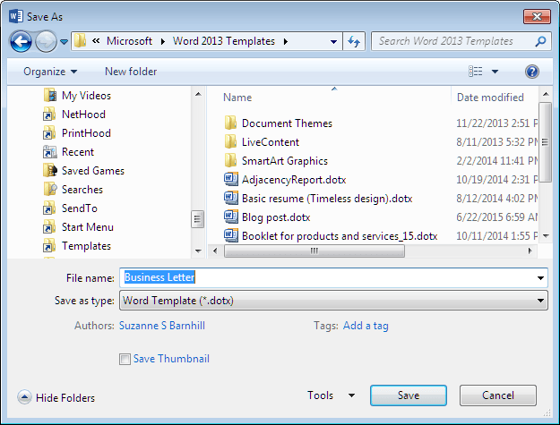560x425 pixels.
Task: Expand the arrow after Microsoft in path
Action: tap(163, 41)
